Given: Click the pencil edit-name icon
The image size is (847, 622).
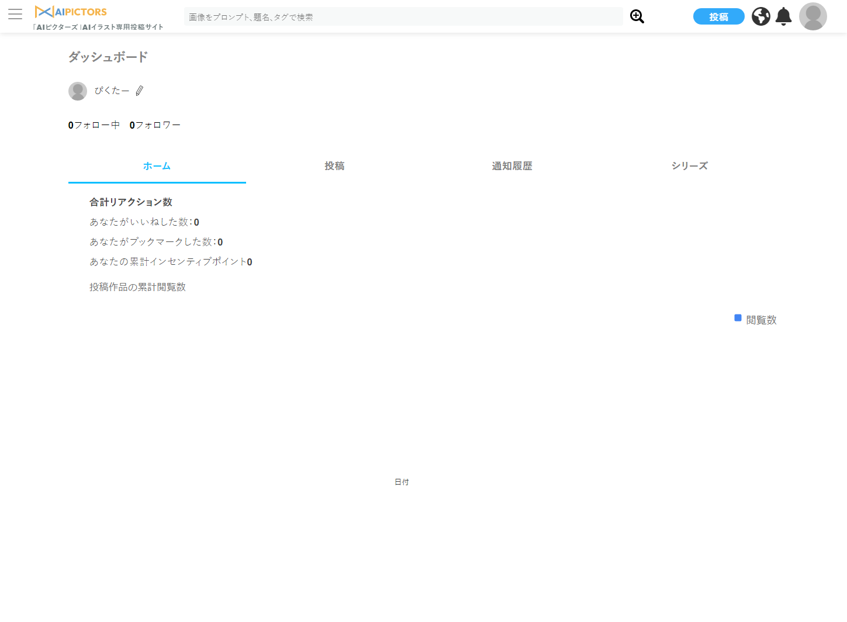Looking at the screenshot, I should coord(139,91).
